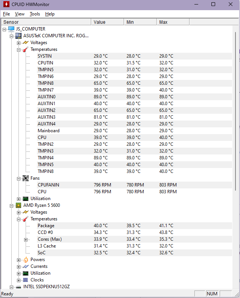240x298 pixels.
Task: Click the vertical scrollbar thumb
Action: (x=235, y=111)
